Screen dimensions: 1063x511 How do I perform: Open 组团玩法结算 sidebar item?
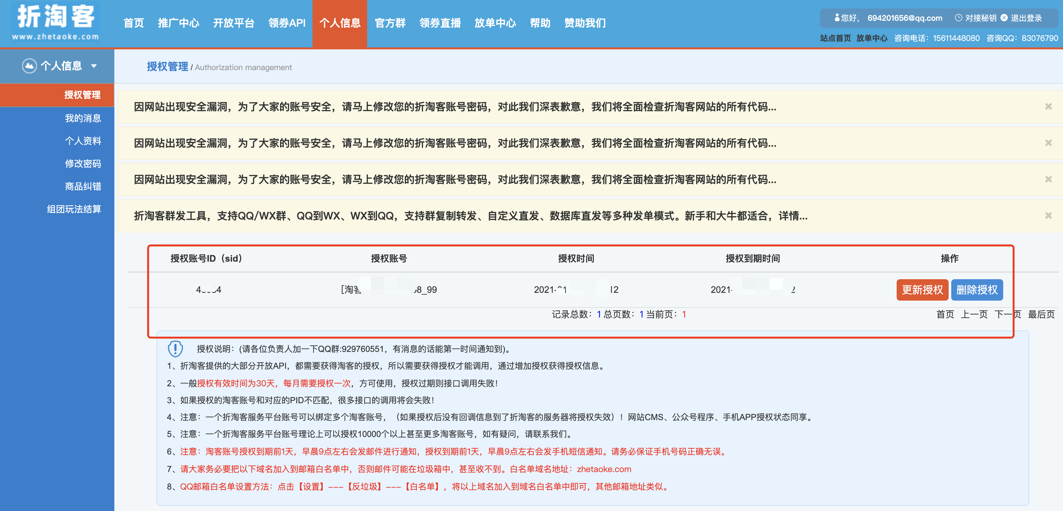pyautogui.click(x=74, y=209)
